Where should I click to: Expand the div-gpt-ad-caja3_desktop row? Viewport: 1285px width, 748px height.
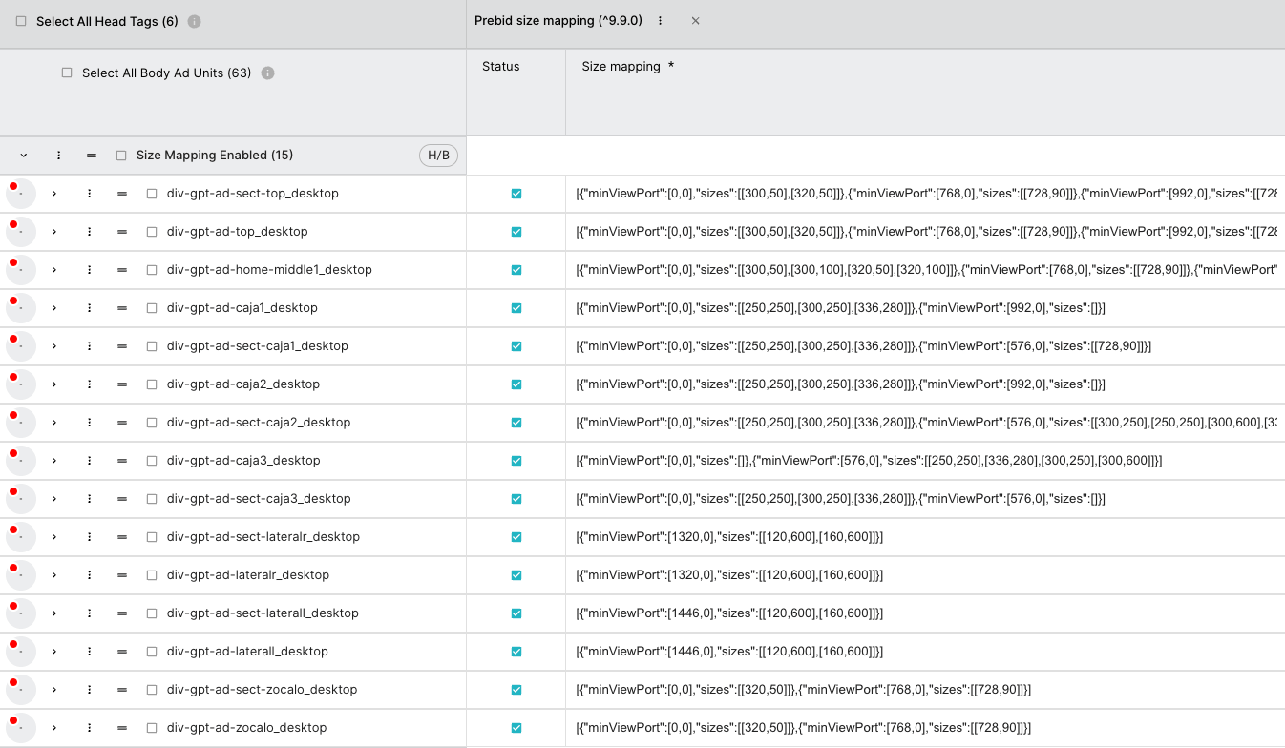tap(53, 460)
